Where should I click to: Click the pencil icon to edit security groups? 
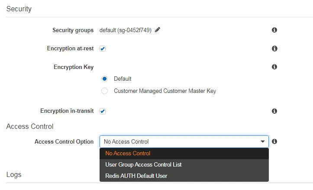click(158, 30)
